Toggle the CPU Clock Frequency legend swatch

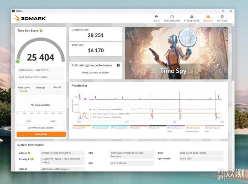coord(176,126)
